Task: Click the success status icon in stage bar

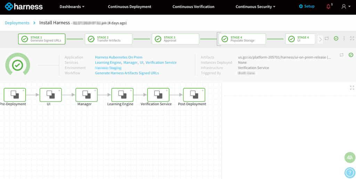Action: click(336, 39)
